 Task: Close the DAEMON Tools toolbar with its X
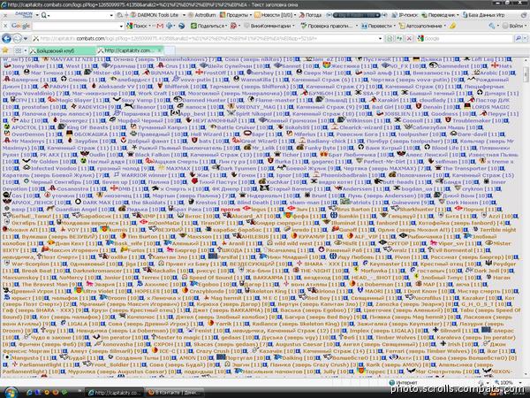[5, 15]
